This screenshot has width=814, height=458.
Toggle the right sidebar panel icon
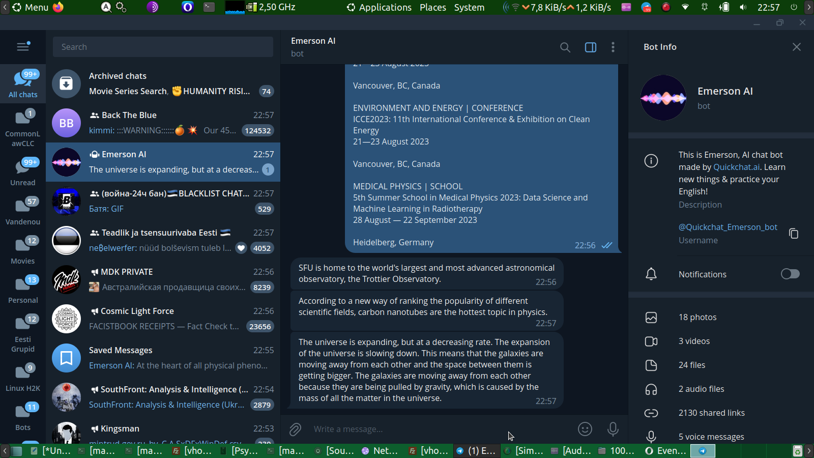pyautogui.click(x=591, y=47)
